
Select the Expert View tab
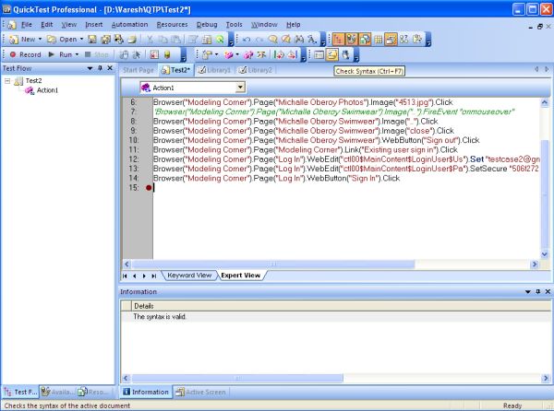(x=241, y=276)
